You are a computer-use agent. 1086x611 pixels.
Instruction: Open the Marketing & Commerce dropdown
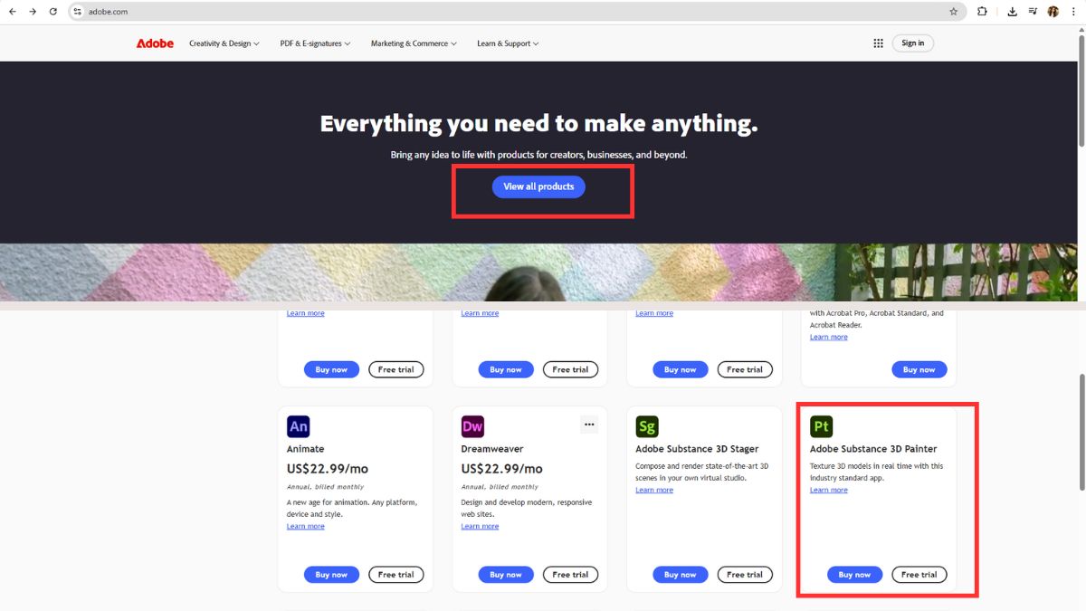pos(414,43)
